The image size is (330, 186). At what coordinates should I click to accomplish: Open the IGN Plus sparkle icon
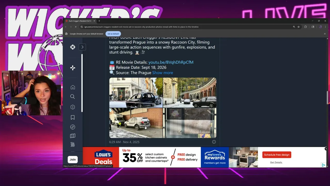click(x=73, y=68)
